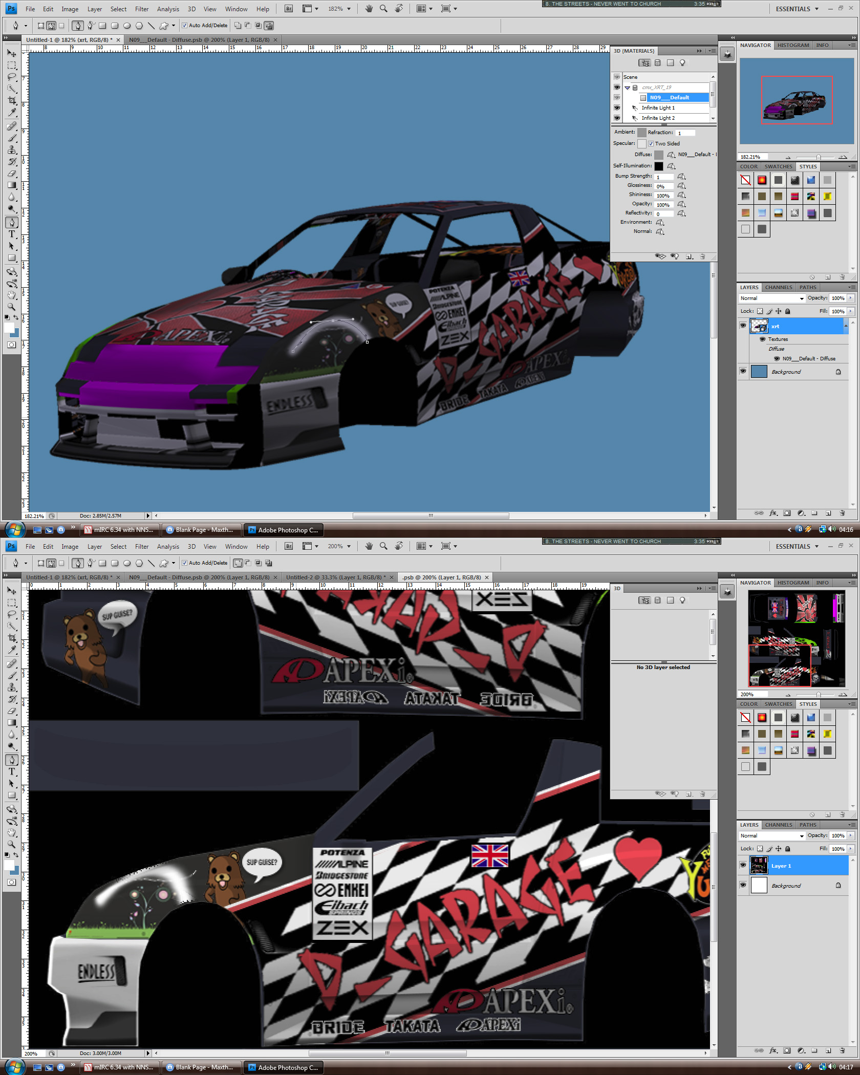Click texture map icon beside Bump Strength
Screen dimensions: 860x1075
[681, 177]
